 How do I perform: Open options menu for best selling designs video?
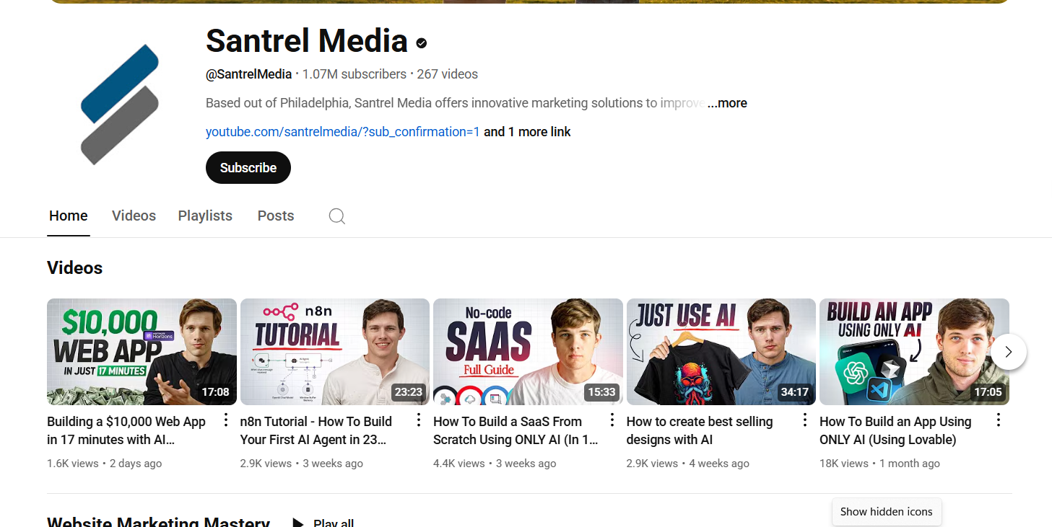tap(805, 420)
